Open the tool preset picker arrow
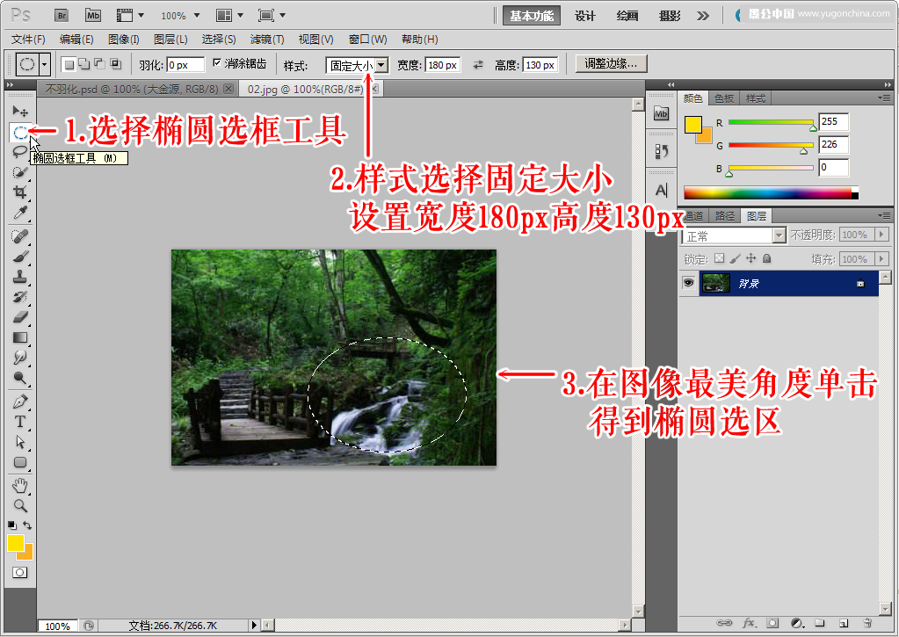Screen dimensions: 899x637 (45, 64)
